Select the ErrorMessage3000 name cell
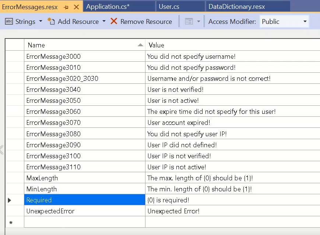Screen dimensions: 320x235 tap(84, 56)
